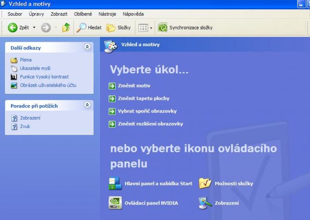Click the Poradce při potížích heading

[x=34, y=106]
